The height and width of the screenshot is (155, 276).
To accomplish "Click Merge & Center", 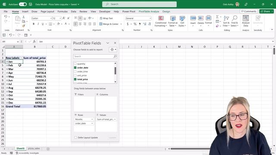I will [109, 24].
